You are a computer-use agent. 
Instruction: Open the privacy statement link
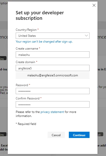pyautogui.click(x=52, y=112)
